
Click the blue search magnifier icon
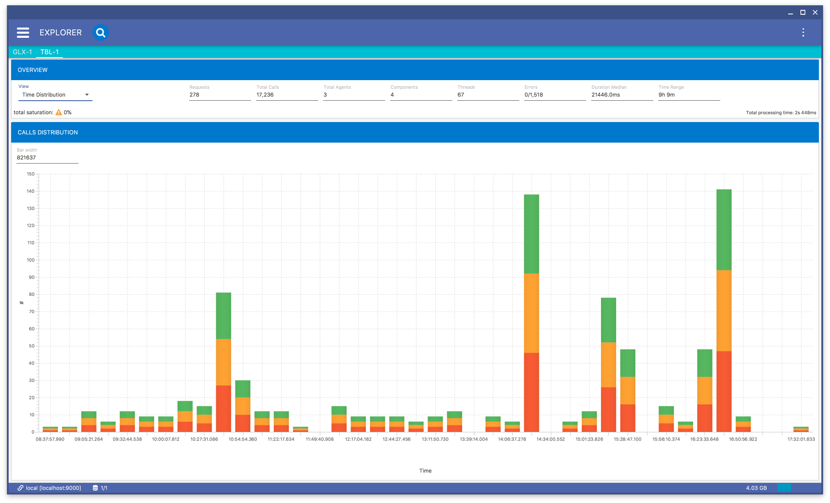(x=100, y=32)
